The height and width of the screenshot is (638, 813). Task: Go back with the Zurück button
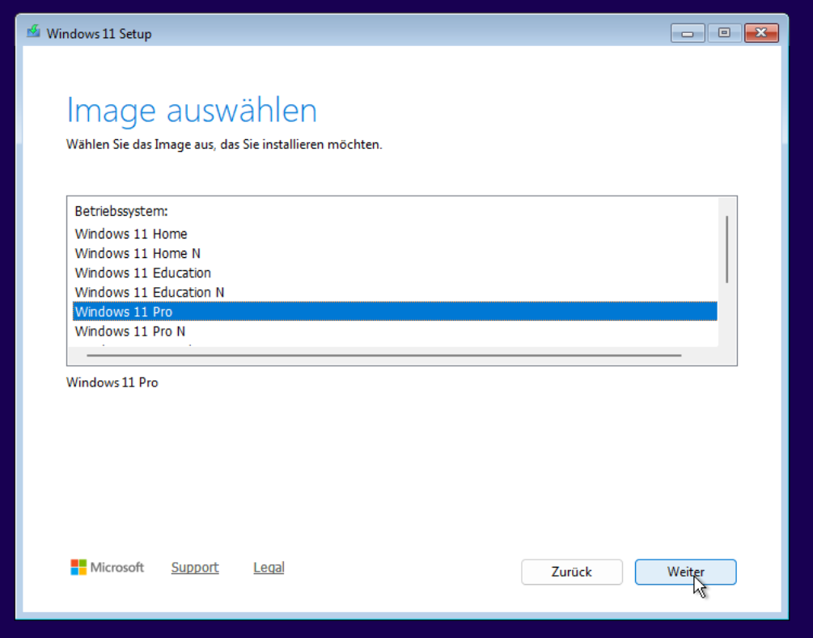pyautogui.click(x=571, y=572)
